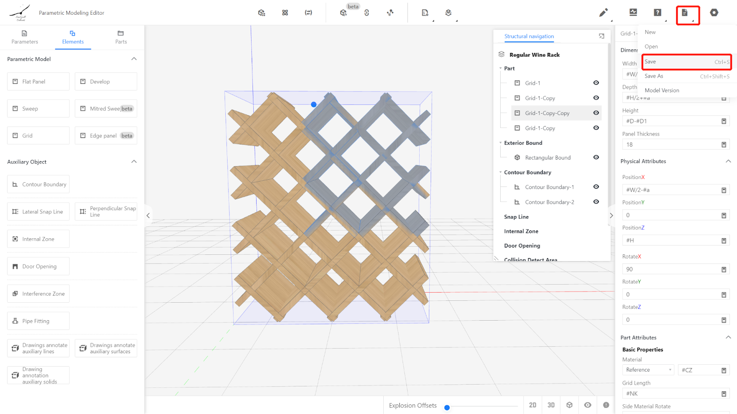Collapse the Auxiliary Object section
This screenshot has height=414, width=737.
134,161
